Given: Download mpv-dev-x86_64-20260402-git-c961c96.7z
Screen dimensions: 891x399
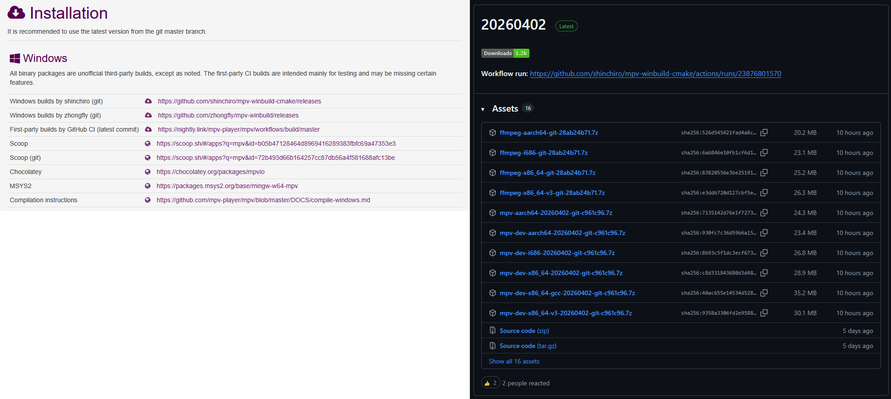Looking at the screenshot, I should [x=561, y=273].
